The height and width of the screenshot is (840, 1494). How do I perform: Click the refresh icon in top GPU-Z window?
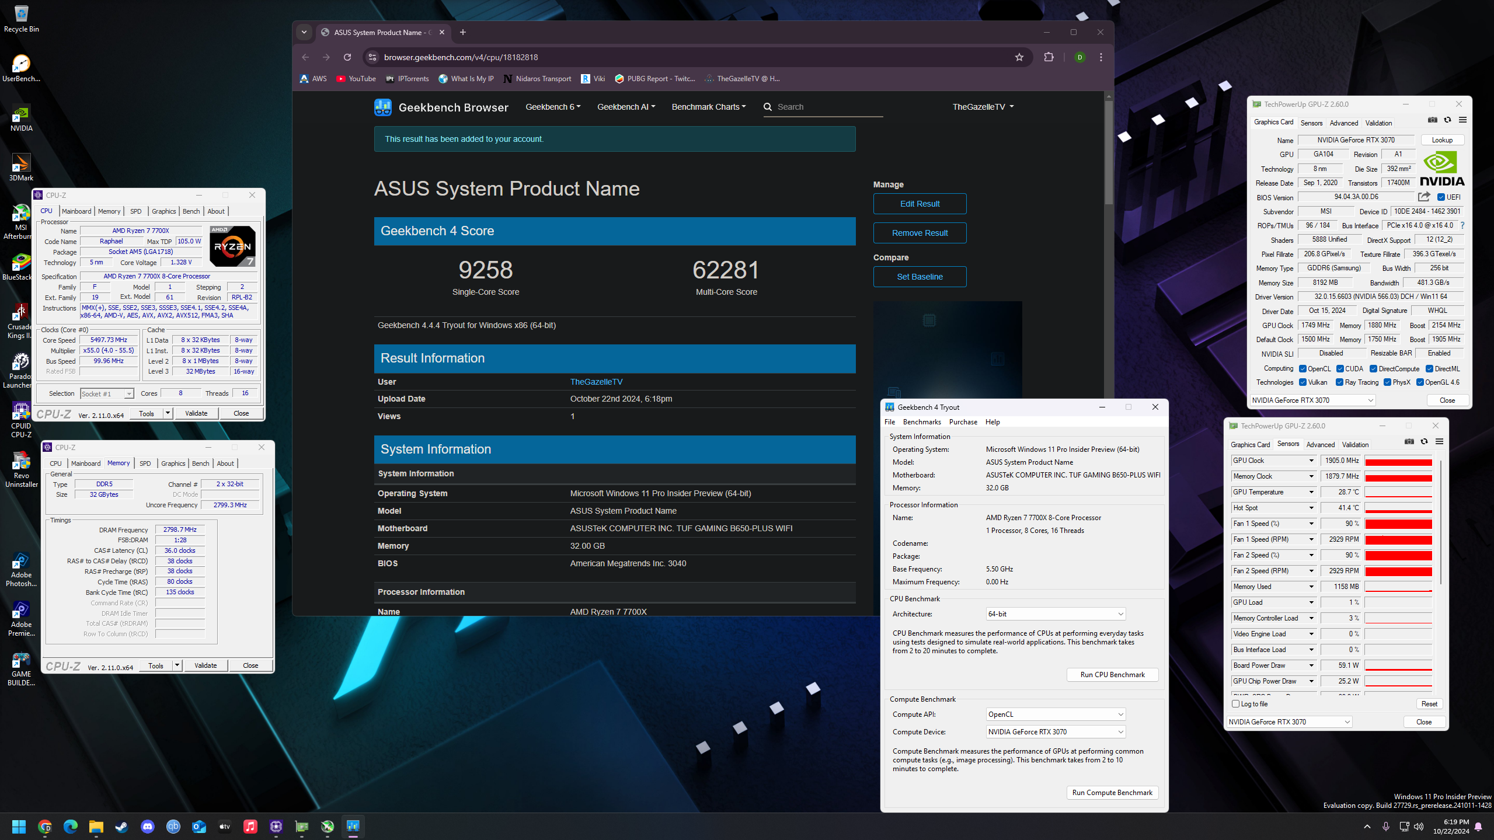[1447, 120]
